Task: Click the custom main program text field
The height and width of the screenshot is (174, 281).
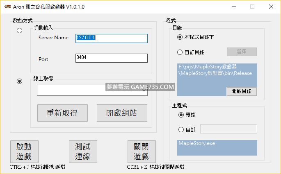Action: (x=228, y=129)
